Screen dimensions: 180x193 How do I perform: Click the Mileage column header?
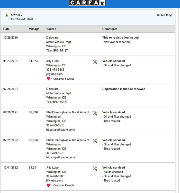tap(34, 29)
